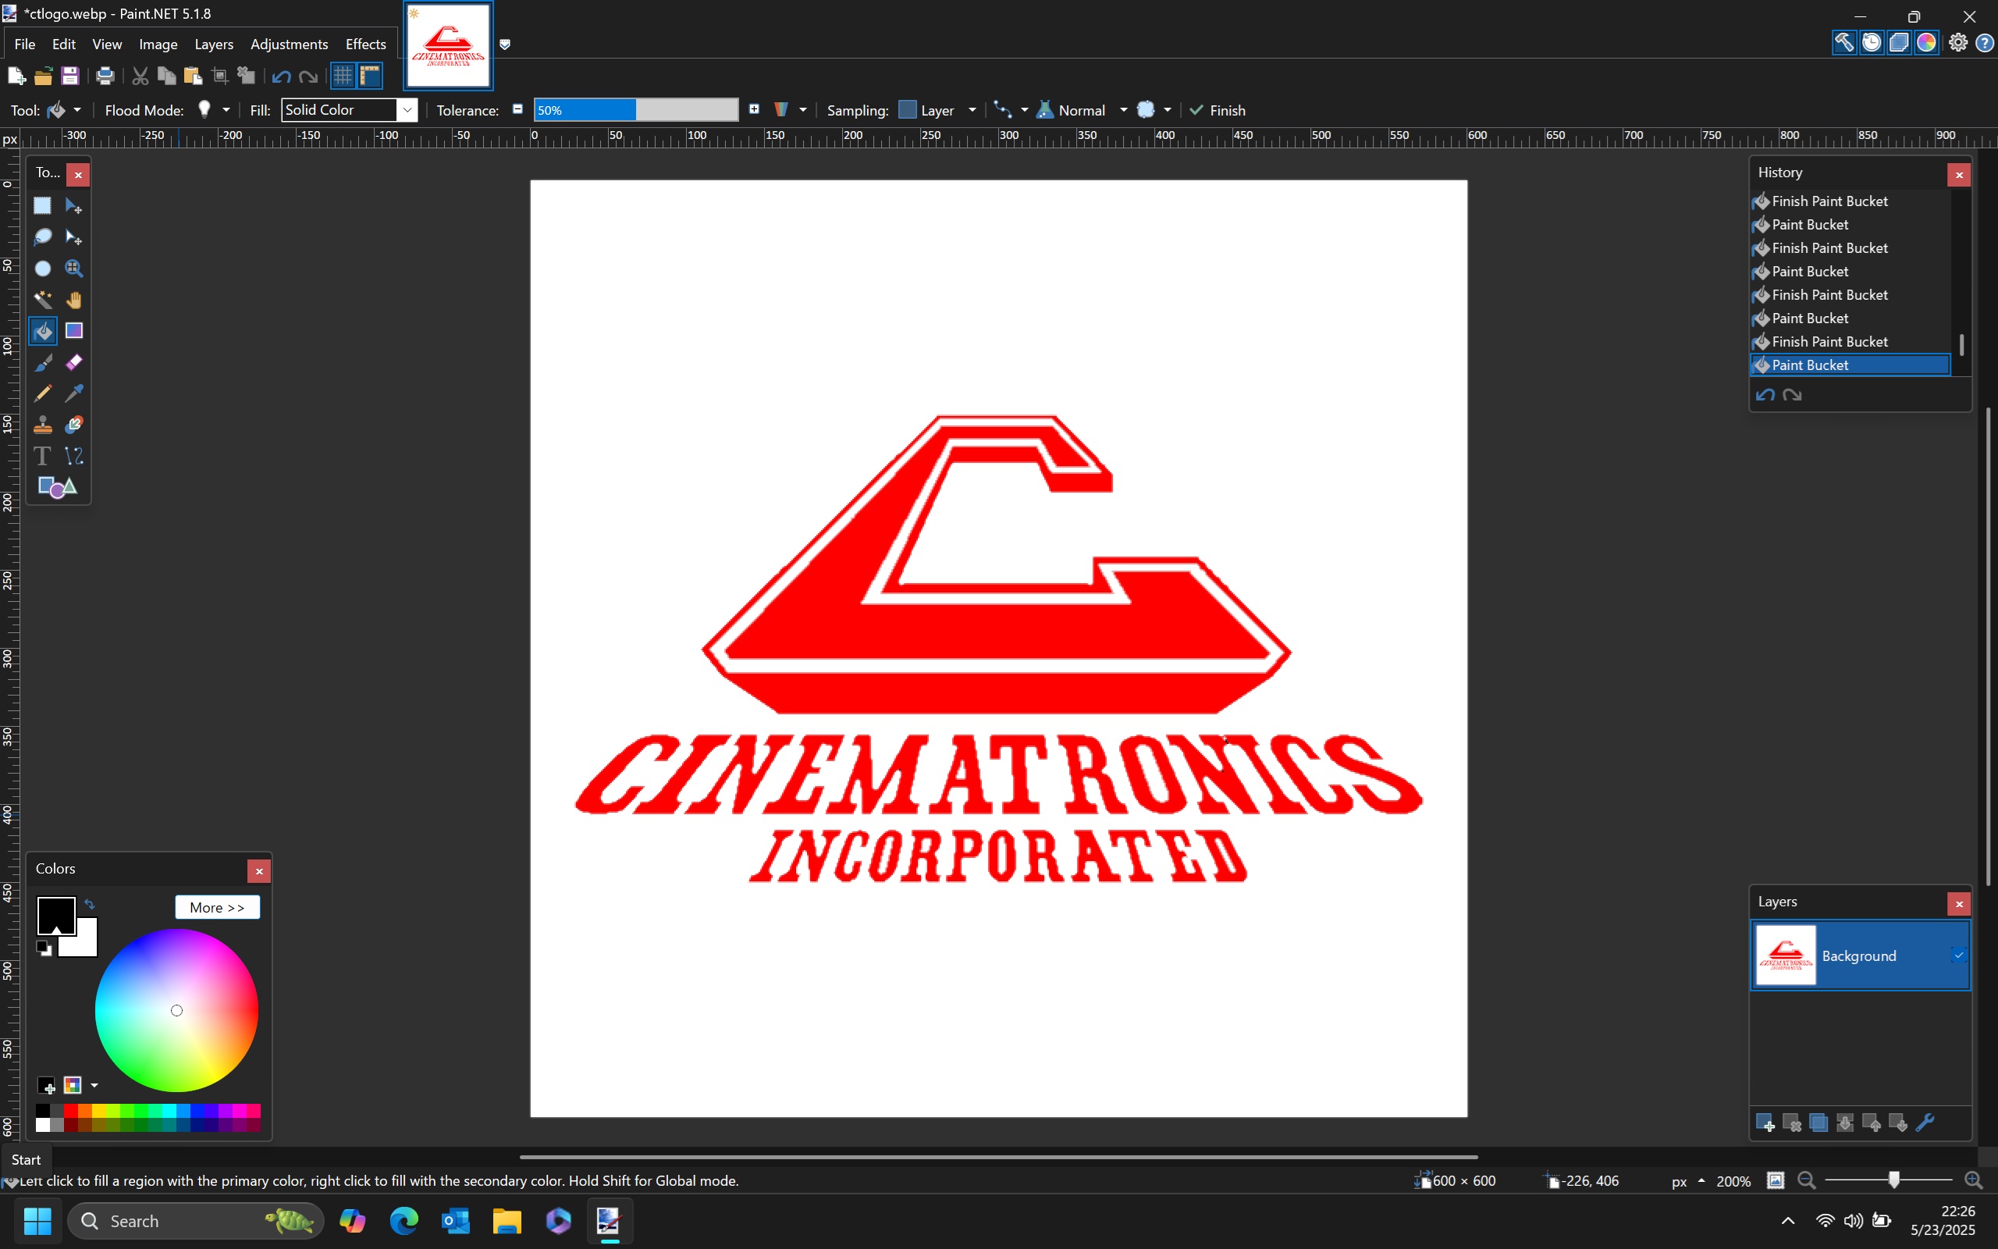The width and height of the screenshot is (1998, 1249).
Task: Open Layer Properties wrench icon
Action: click(1925, 1123)
